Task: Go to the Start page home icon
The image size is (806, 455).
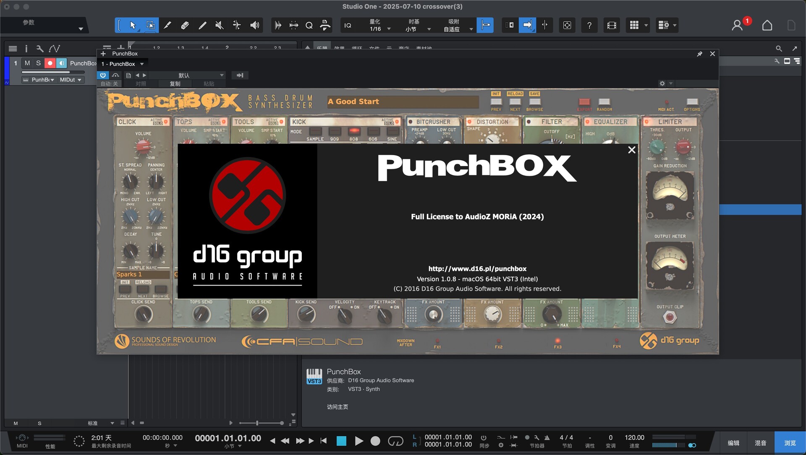Action: pos(767,26)
